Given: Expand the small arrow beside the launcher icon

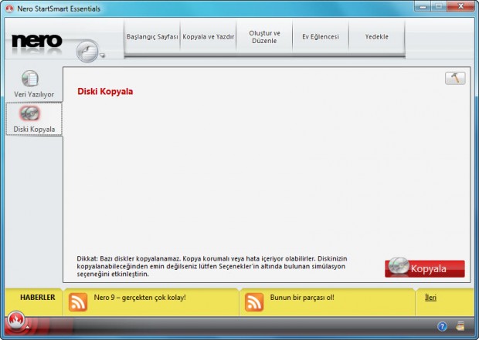Looking at the screenshot, I should click(102, 56).
